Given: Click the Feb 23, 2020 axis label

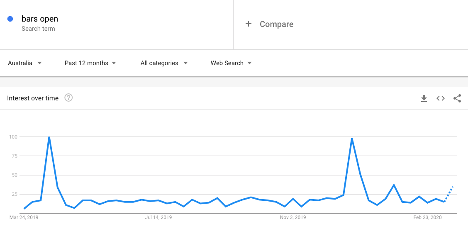Looking at the screenshot, I should 427,217.
